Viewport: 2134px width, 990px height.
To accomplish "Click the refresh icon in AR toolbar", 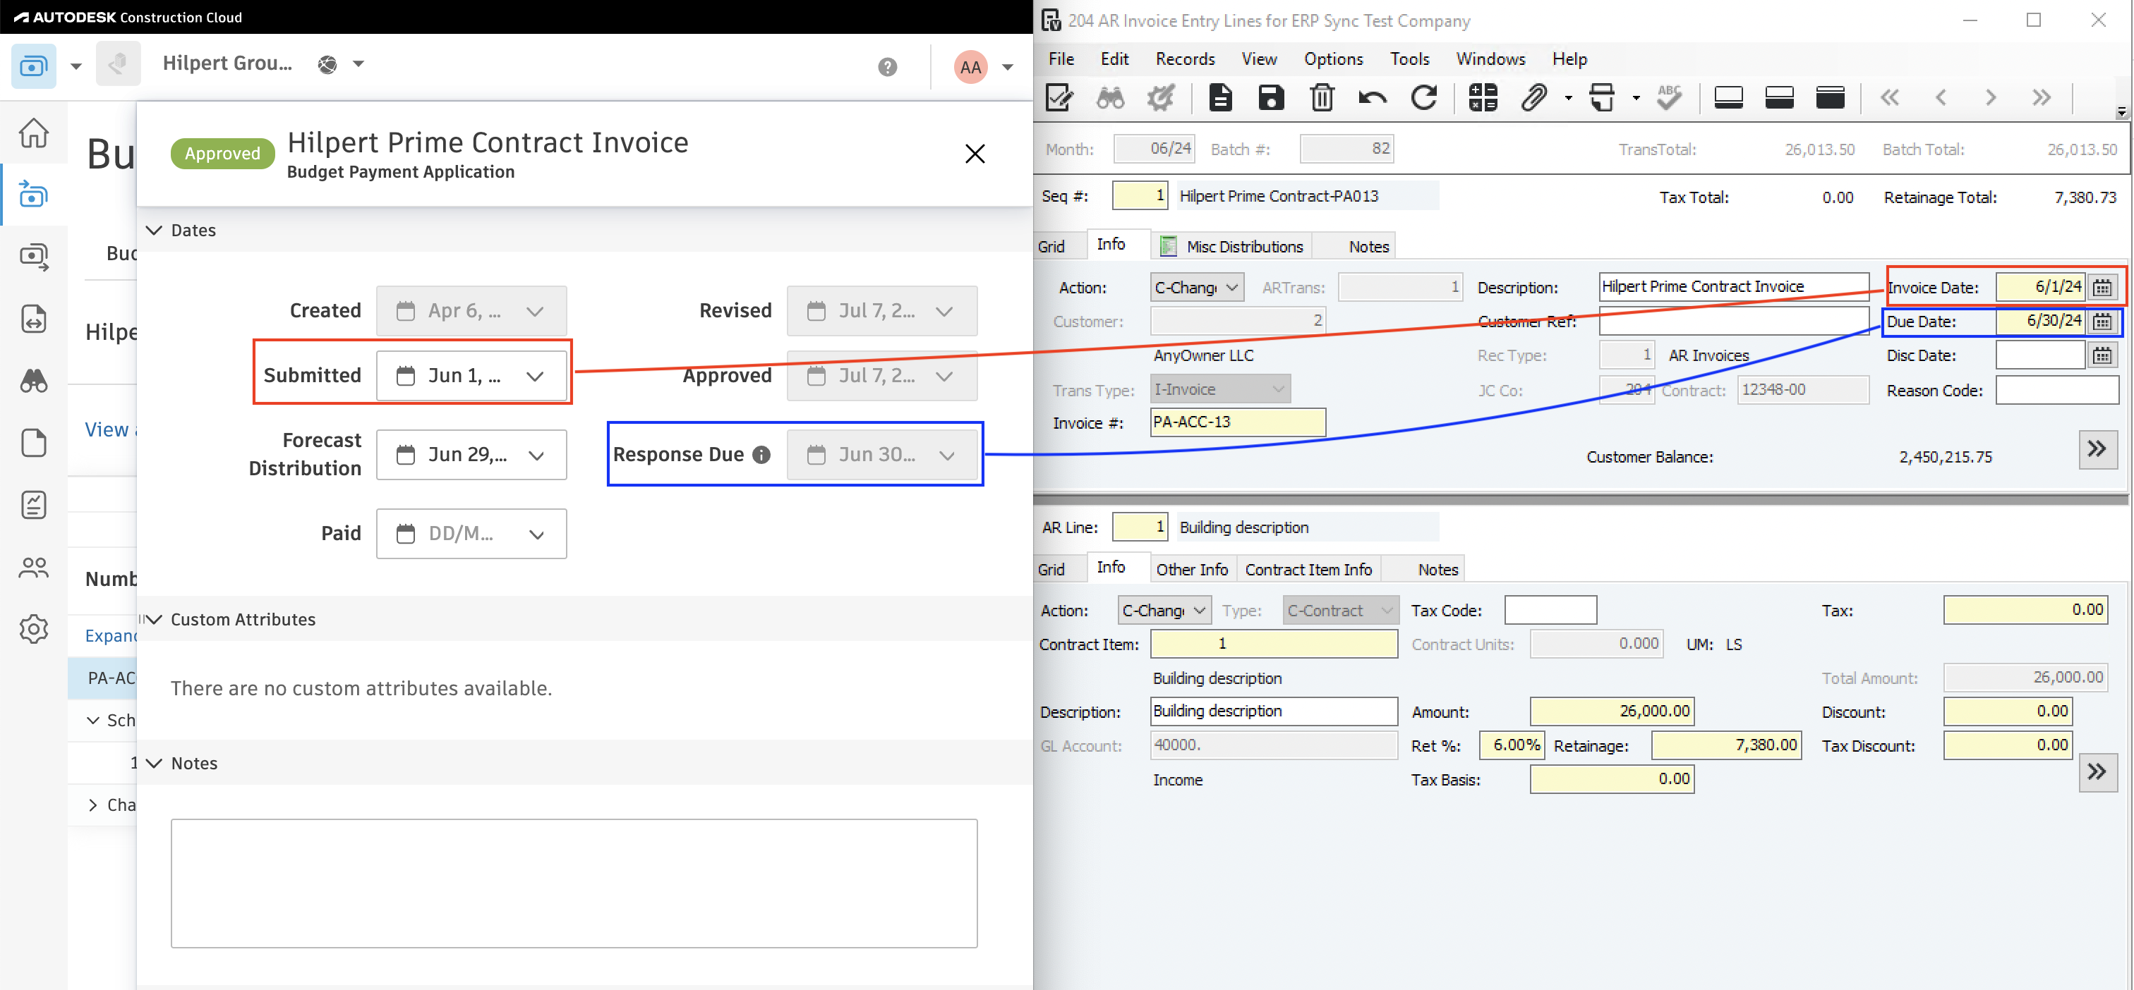I will coord(1423,98).
